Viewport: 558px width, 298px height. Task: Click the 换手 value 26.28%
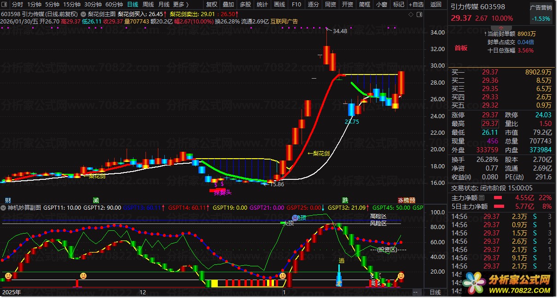[x=488, y=159]
